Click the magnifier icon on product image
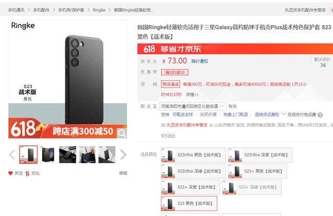This screenshot has width=333, height=216. pyautogui.click(x=122, y=133)
